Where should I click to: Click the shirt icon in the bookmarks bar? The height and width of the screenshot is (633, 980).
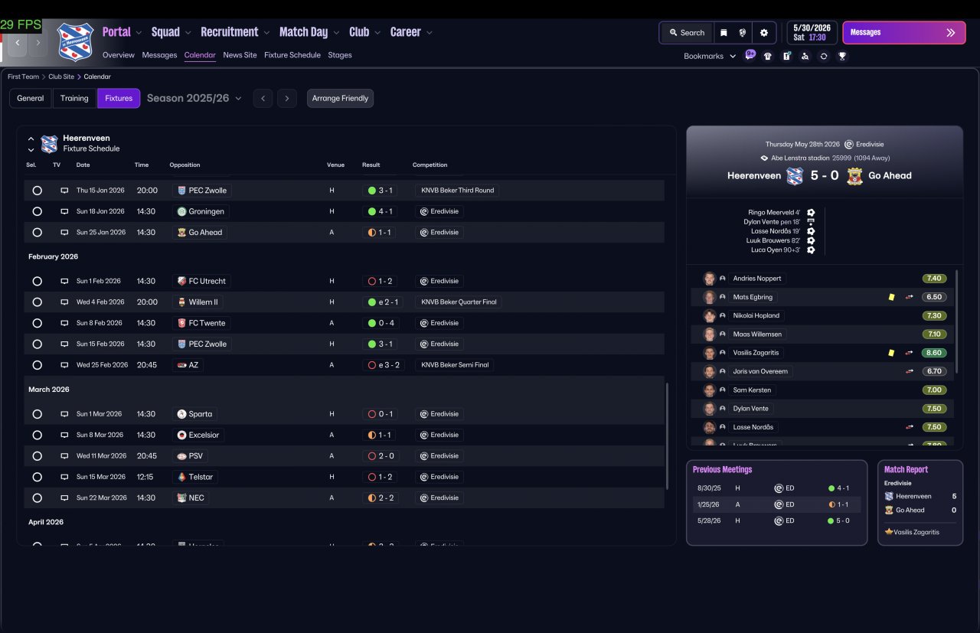click(768, 56)
